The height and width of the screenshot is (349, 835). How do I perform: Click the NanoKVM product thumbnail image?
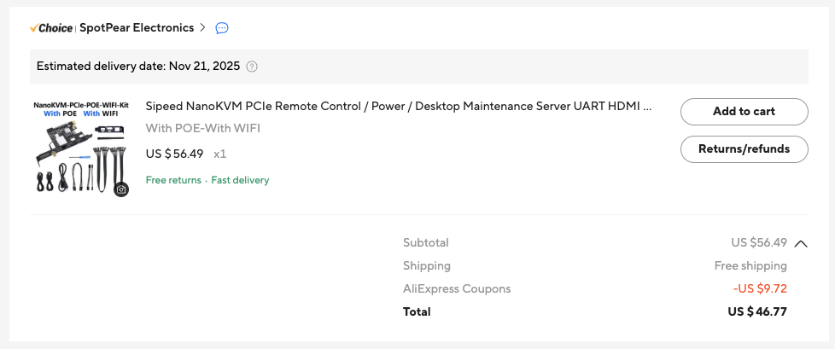tap(81, 147)
